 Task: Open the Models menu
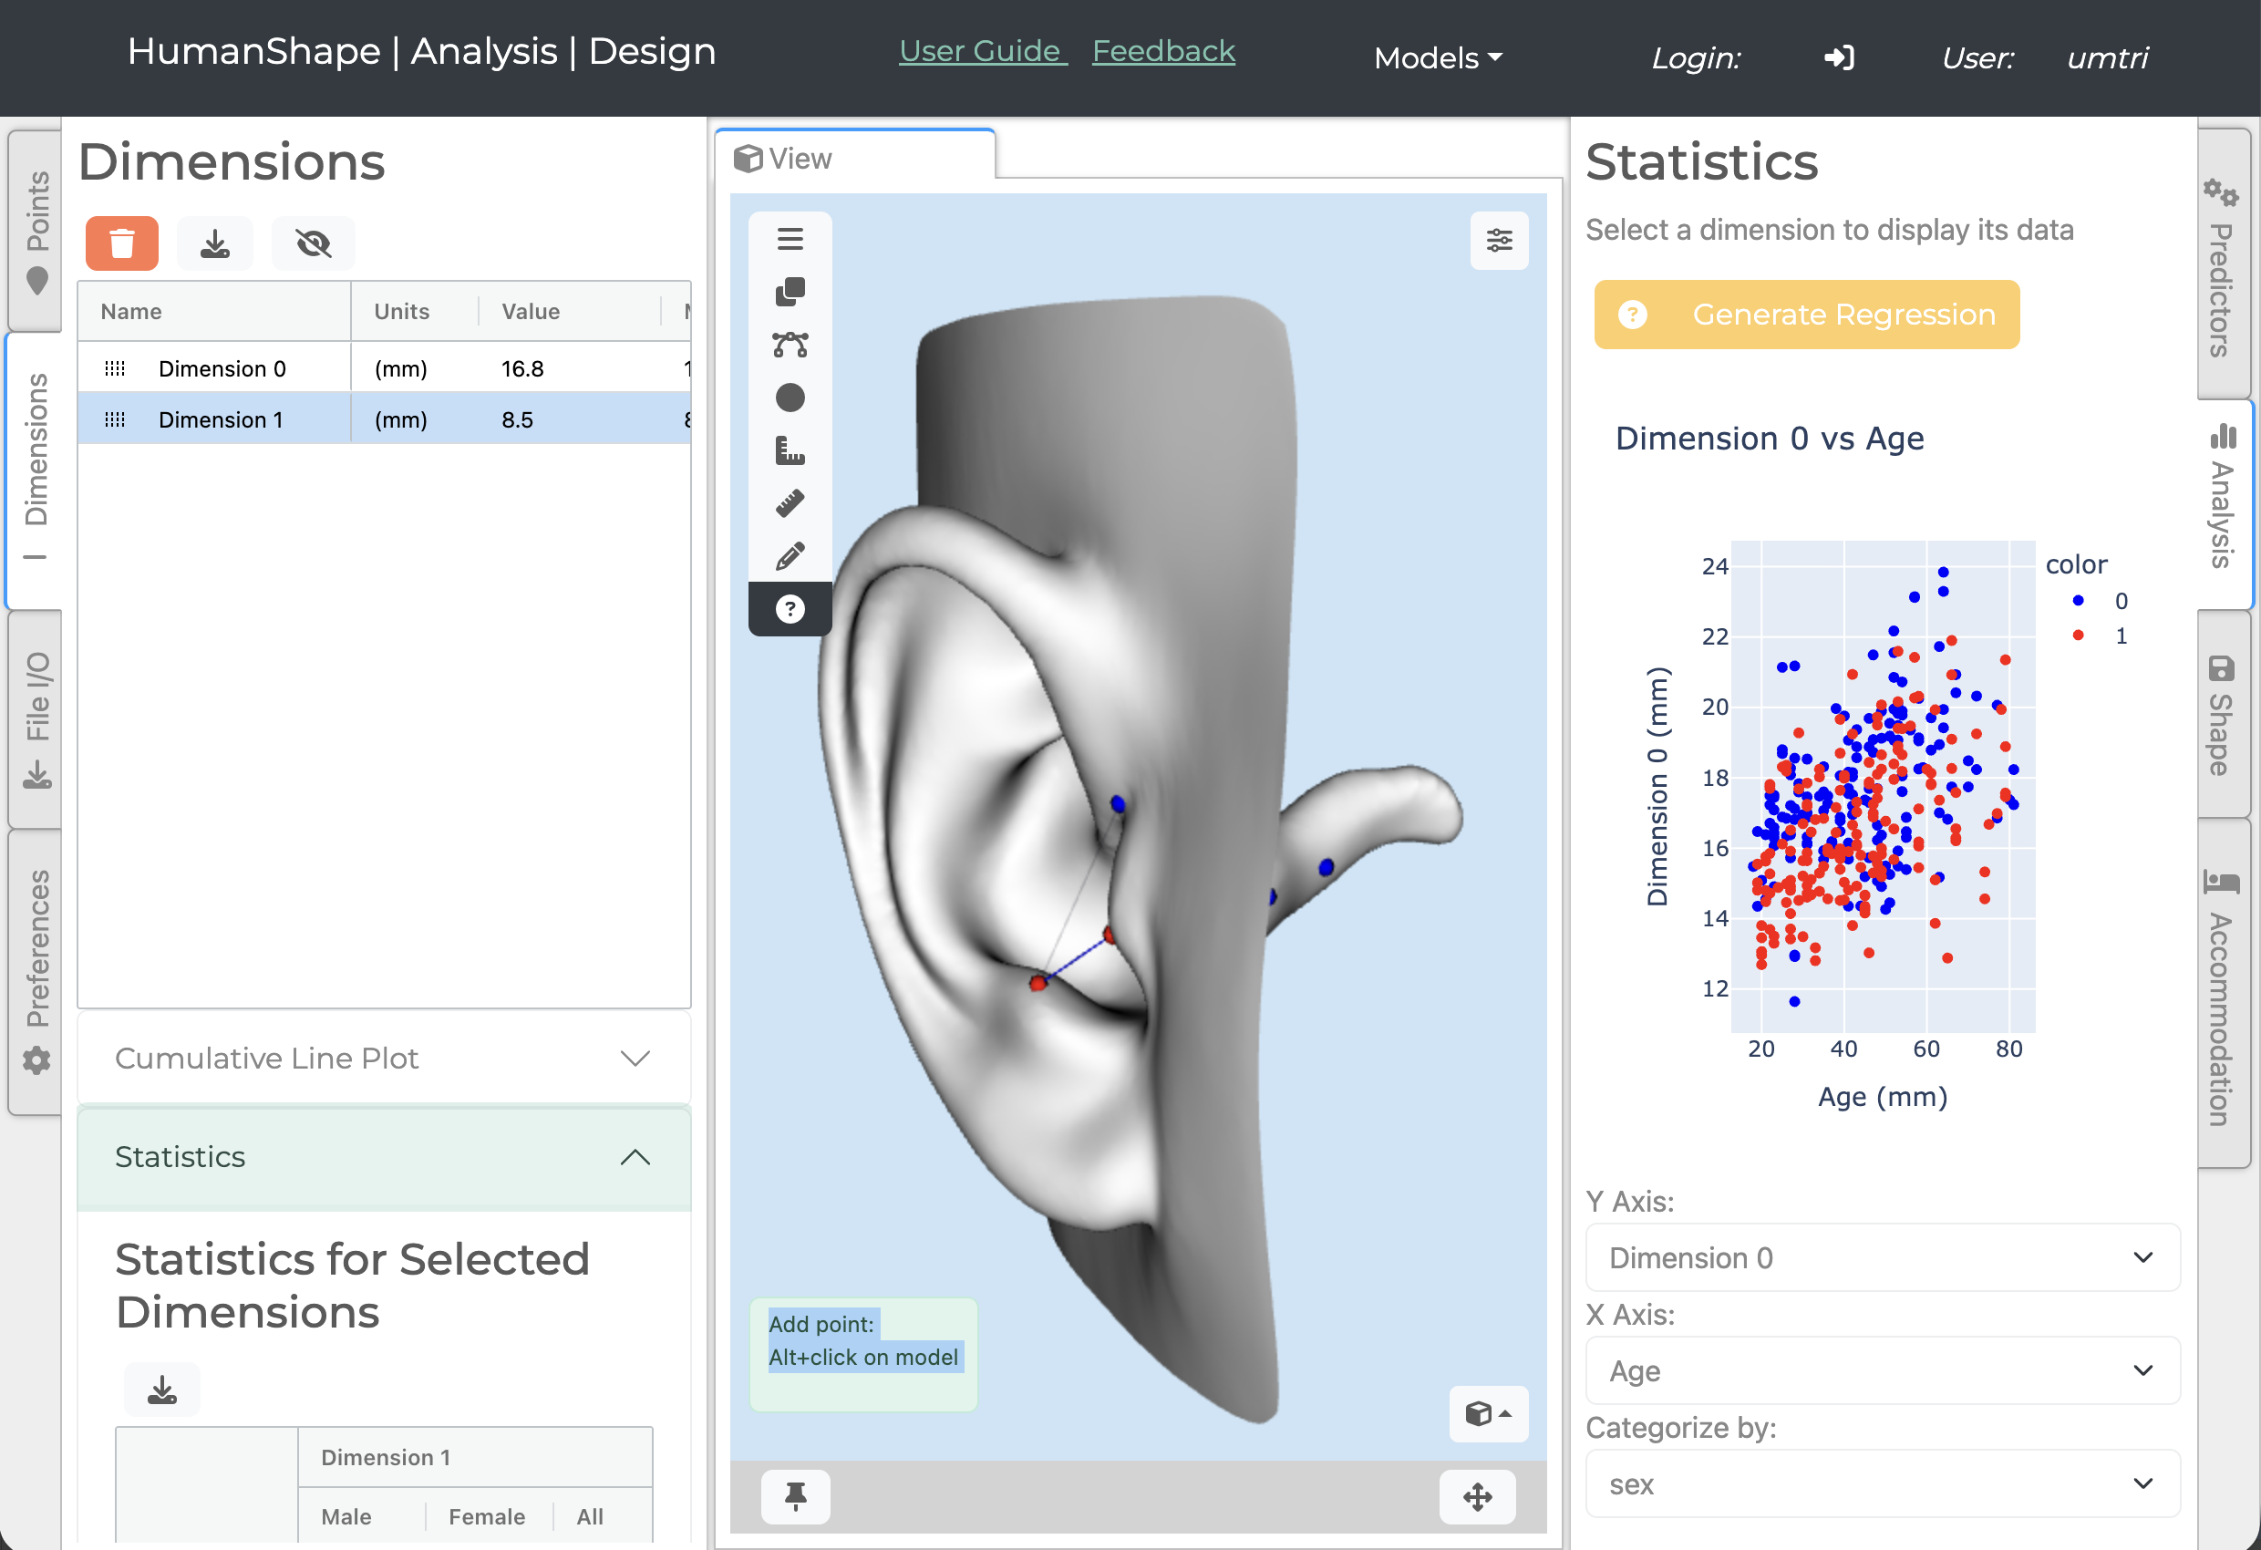coord(1437,58)
